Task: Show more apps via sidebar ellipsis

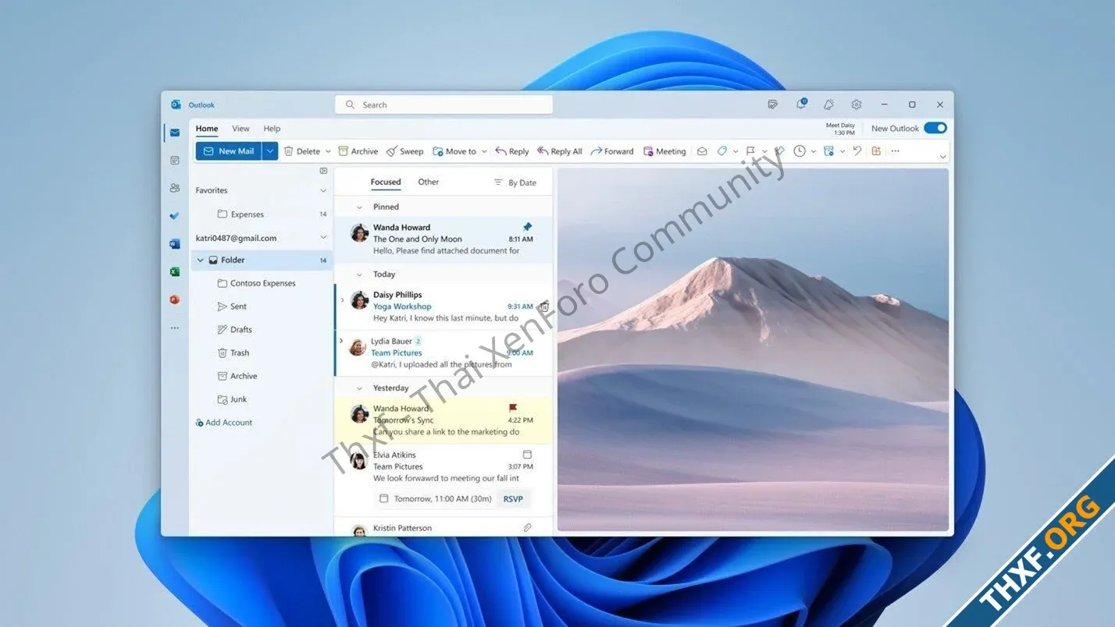Action: click(x=175, y=328)
